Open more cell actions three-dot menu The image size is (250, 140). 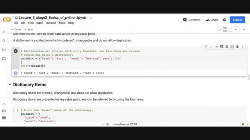[243, 47]
